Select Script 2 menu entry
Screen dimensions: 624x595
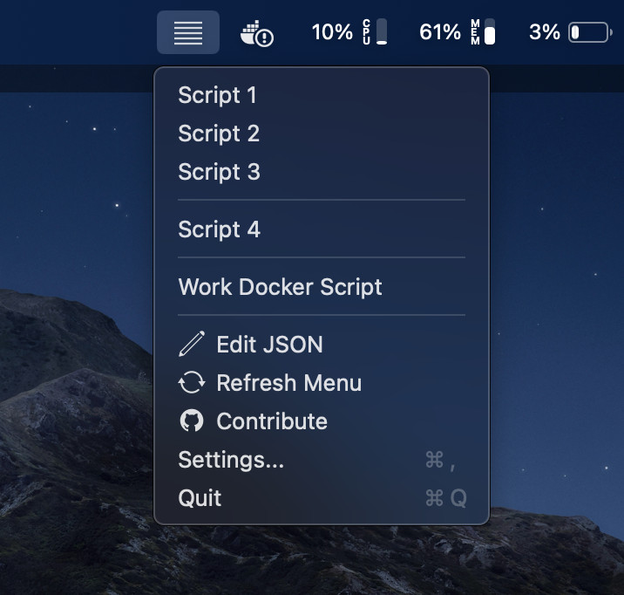pyautogui.click(x=322, y=133)
